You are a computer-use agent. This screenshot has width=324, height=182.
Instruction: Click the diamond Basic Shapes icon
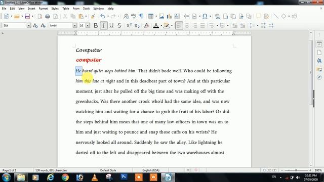283,16
